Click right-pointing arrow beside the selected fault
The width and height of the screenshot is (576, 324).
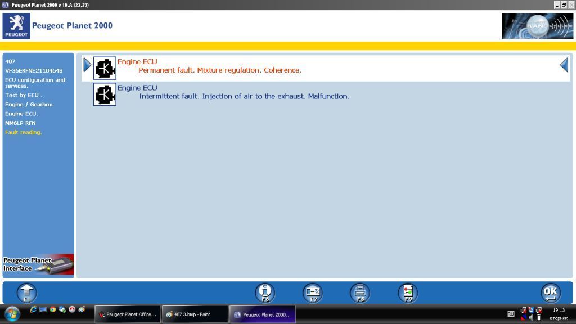pyautogui.click(x=87, y=65)
